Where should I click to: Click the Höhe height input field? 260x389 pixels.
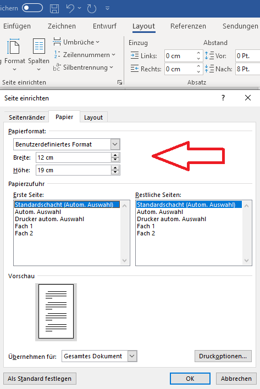click(74, 170)
